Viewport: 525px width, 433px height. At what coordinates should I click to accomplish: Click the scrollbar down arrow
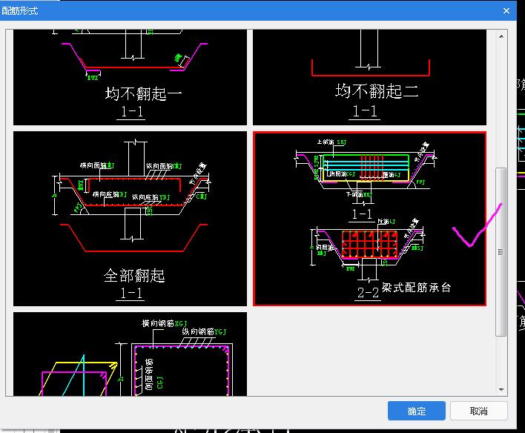click(x=501, y=389)
